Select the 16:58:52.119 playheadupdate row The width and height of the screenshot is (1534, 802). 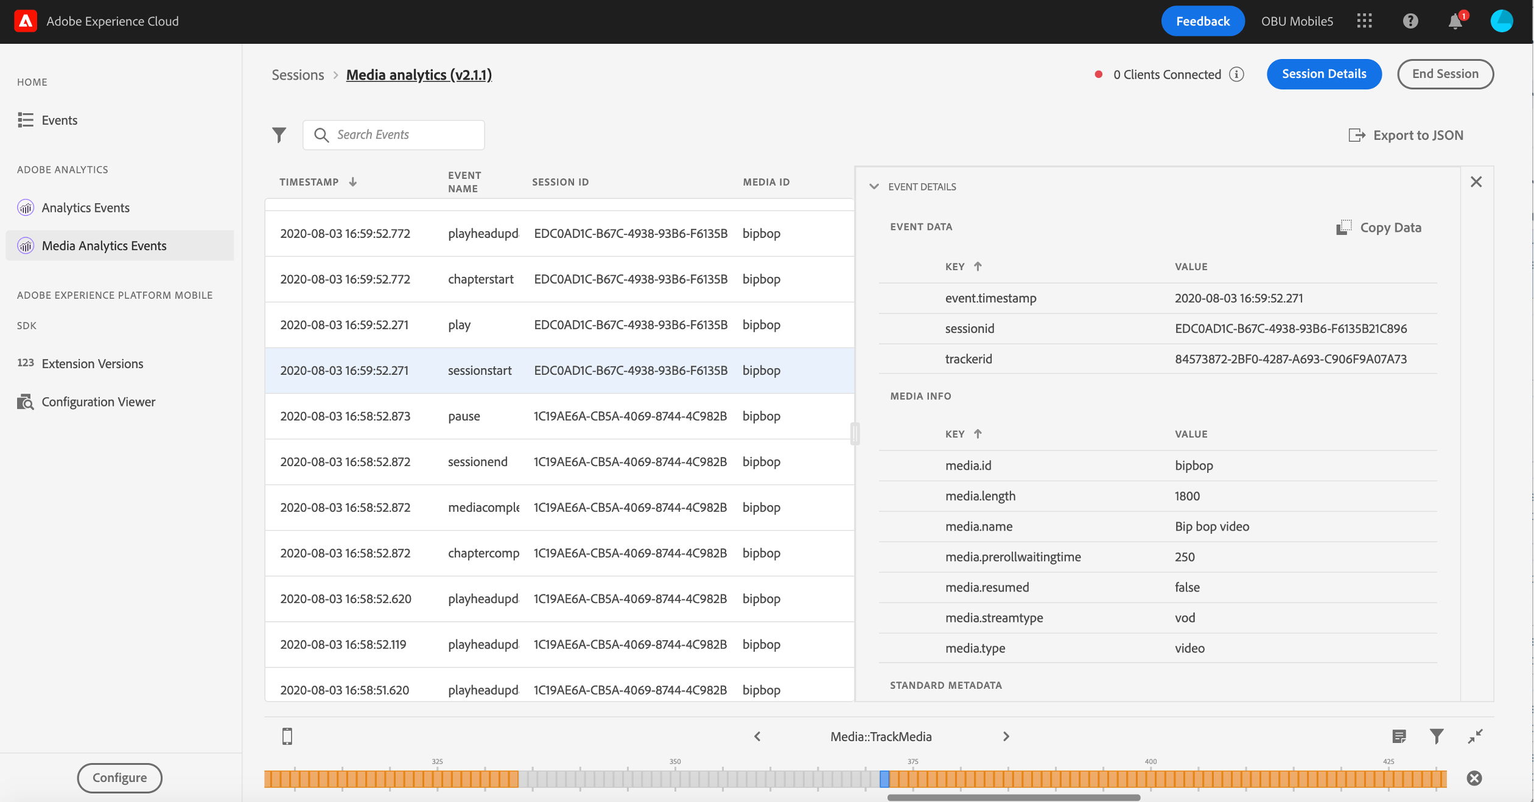(559, 644)
